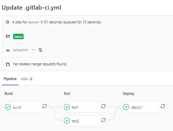Image resolution: width=173 pixels, height=131 pixels.
Task: Open the deploy1 job details
Action: [x=137, y=107]
